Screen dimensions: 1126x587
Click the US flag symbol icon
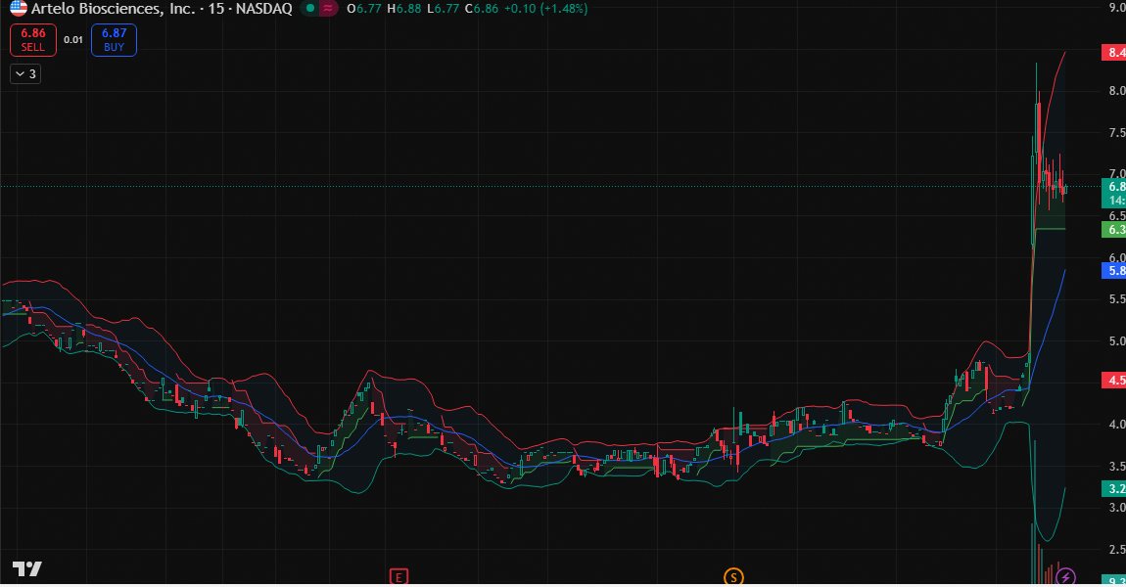pos(18,9)
